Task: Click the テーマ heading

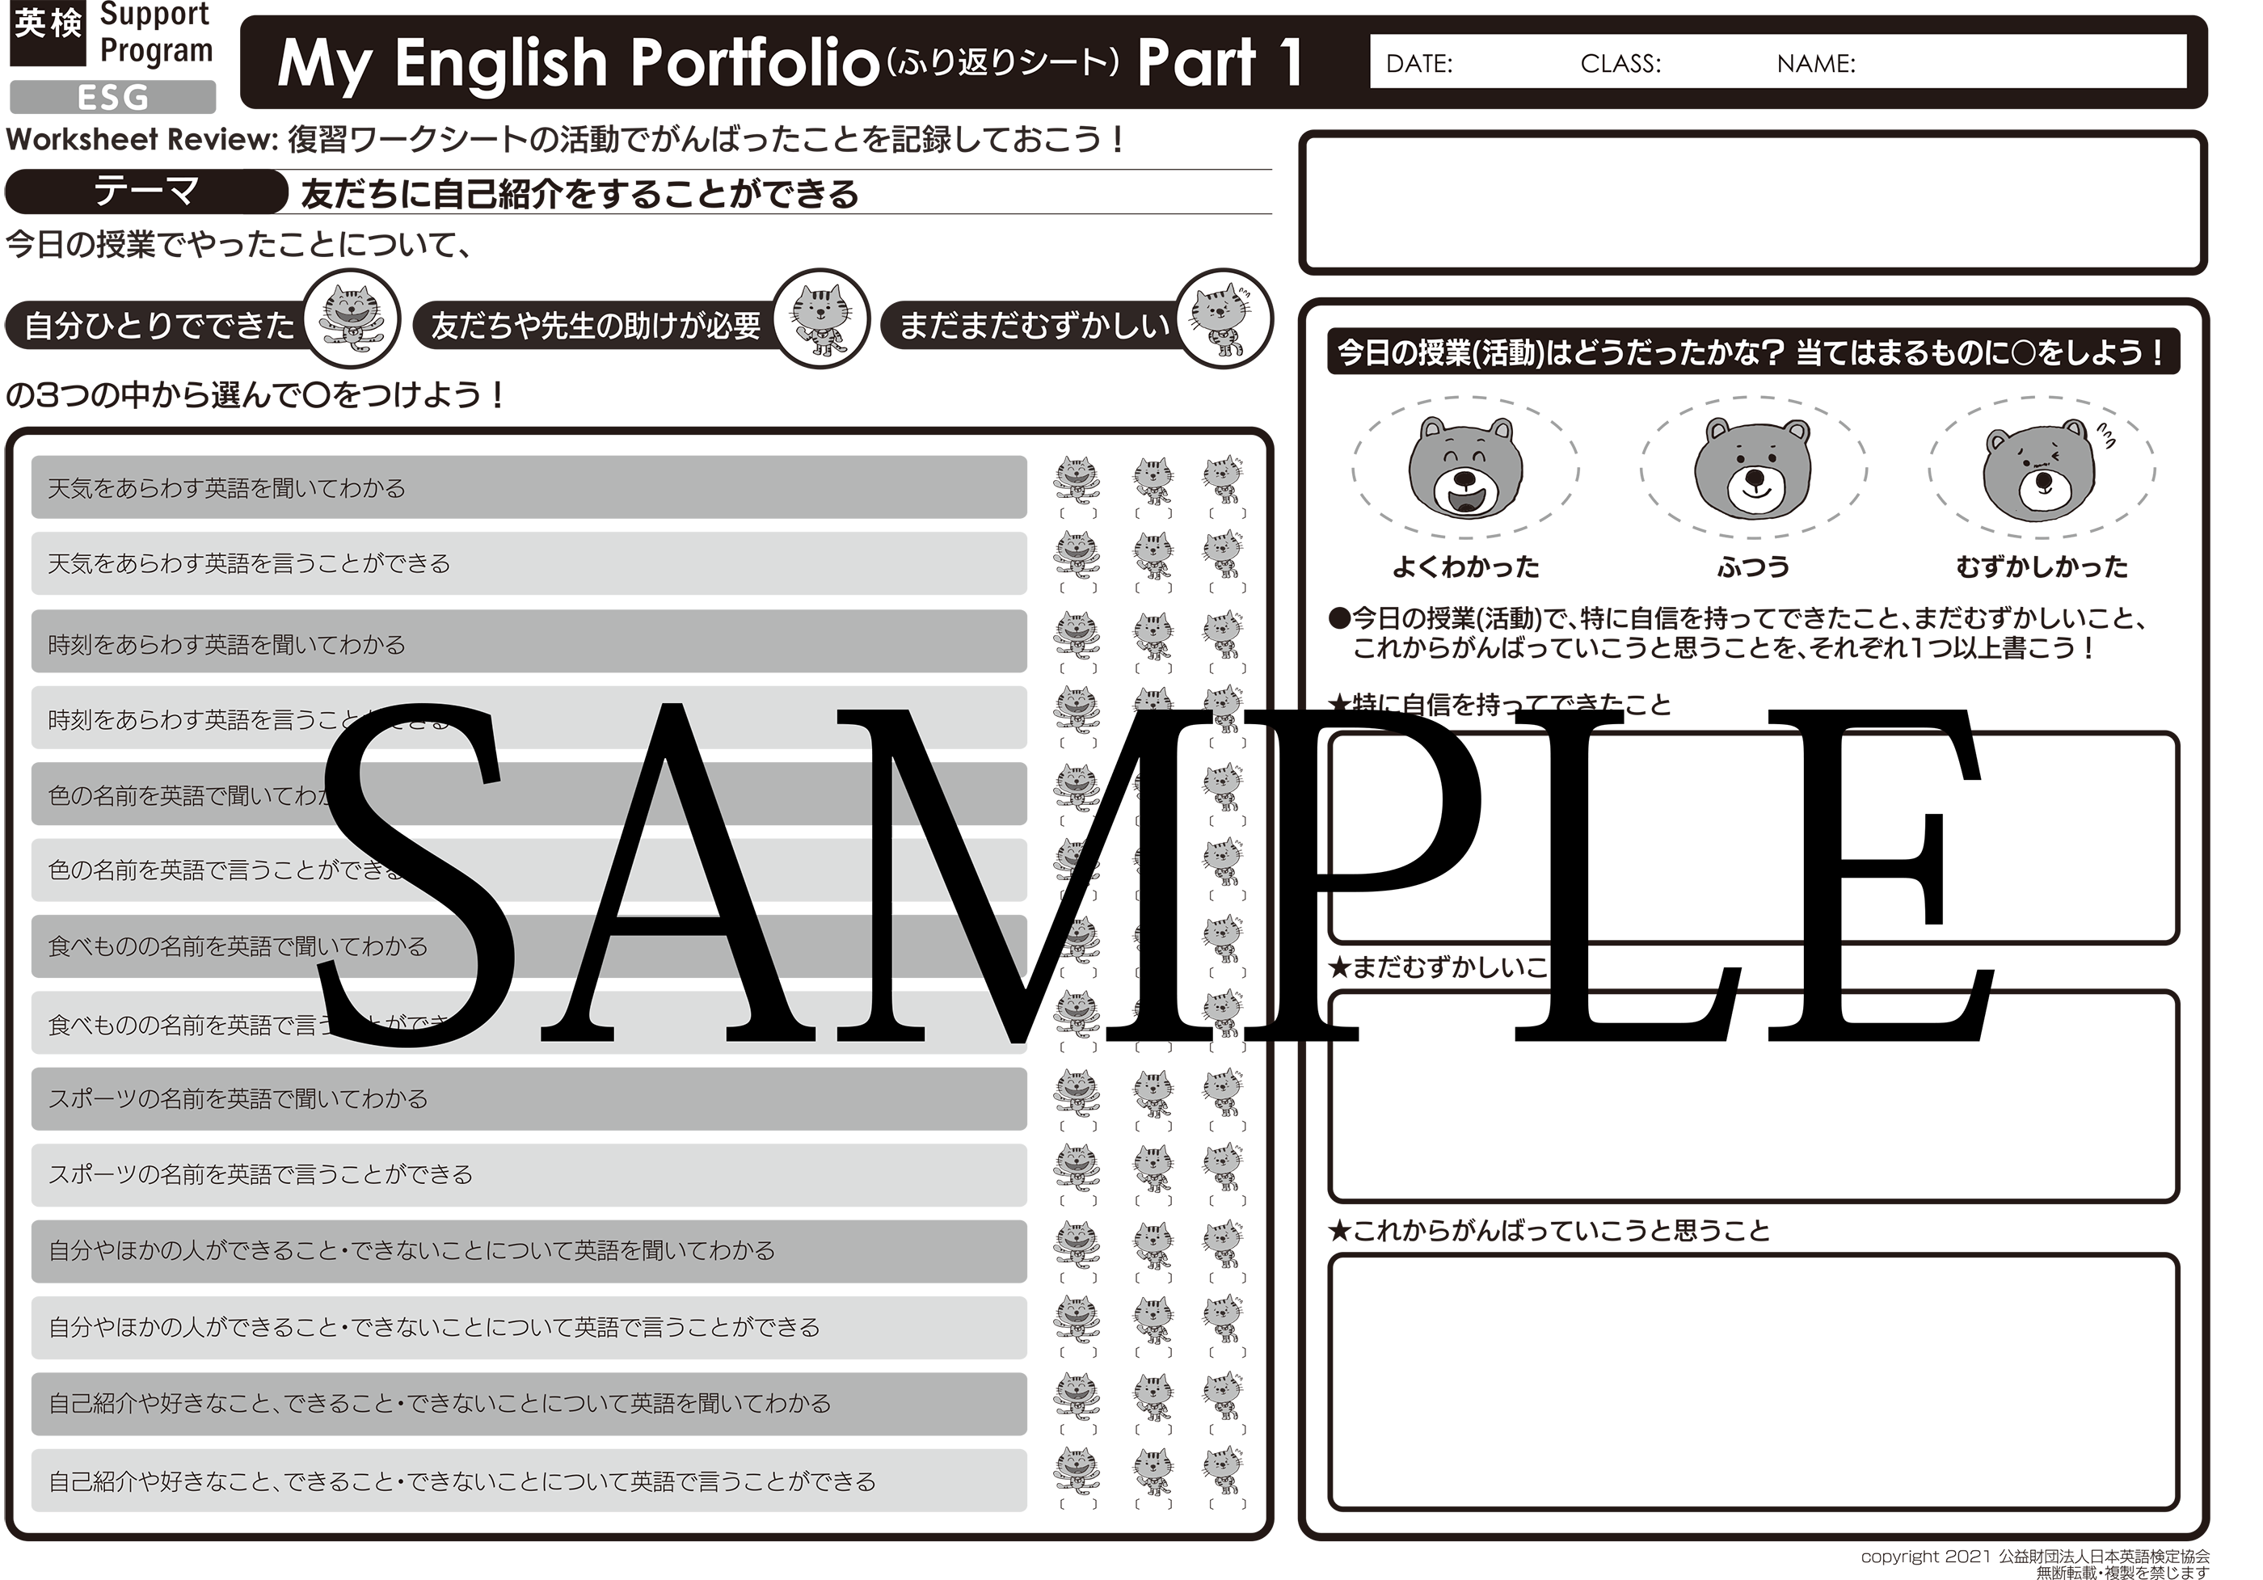Action: click(147, 189)
